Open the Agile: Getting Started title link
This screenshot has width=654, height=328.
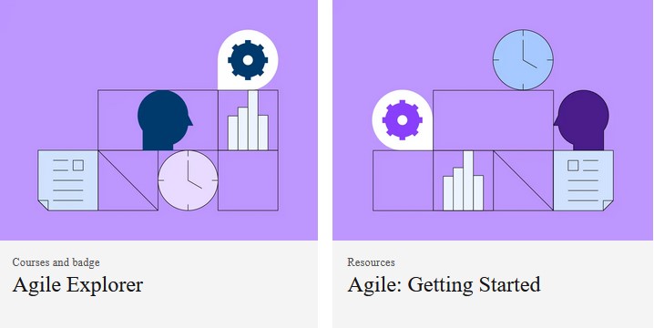pyautogui.click(x=445, y=285)
